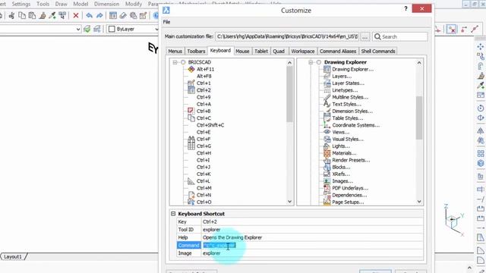Click the Customize dialog help question mark

pos(406,8)
